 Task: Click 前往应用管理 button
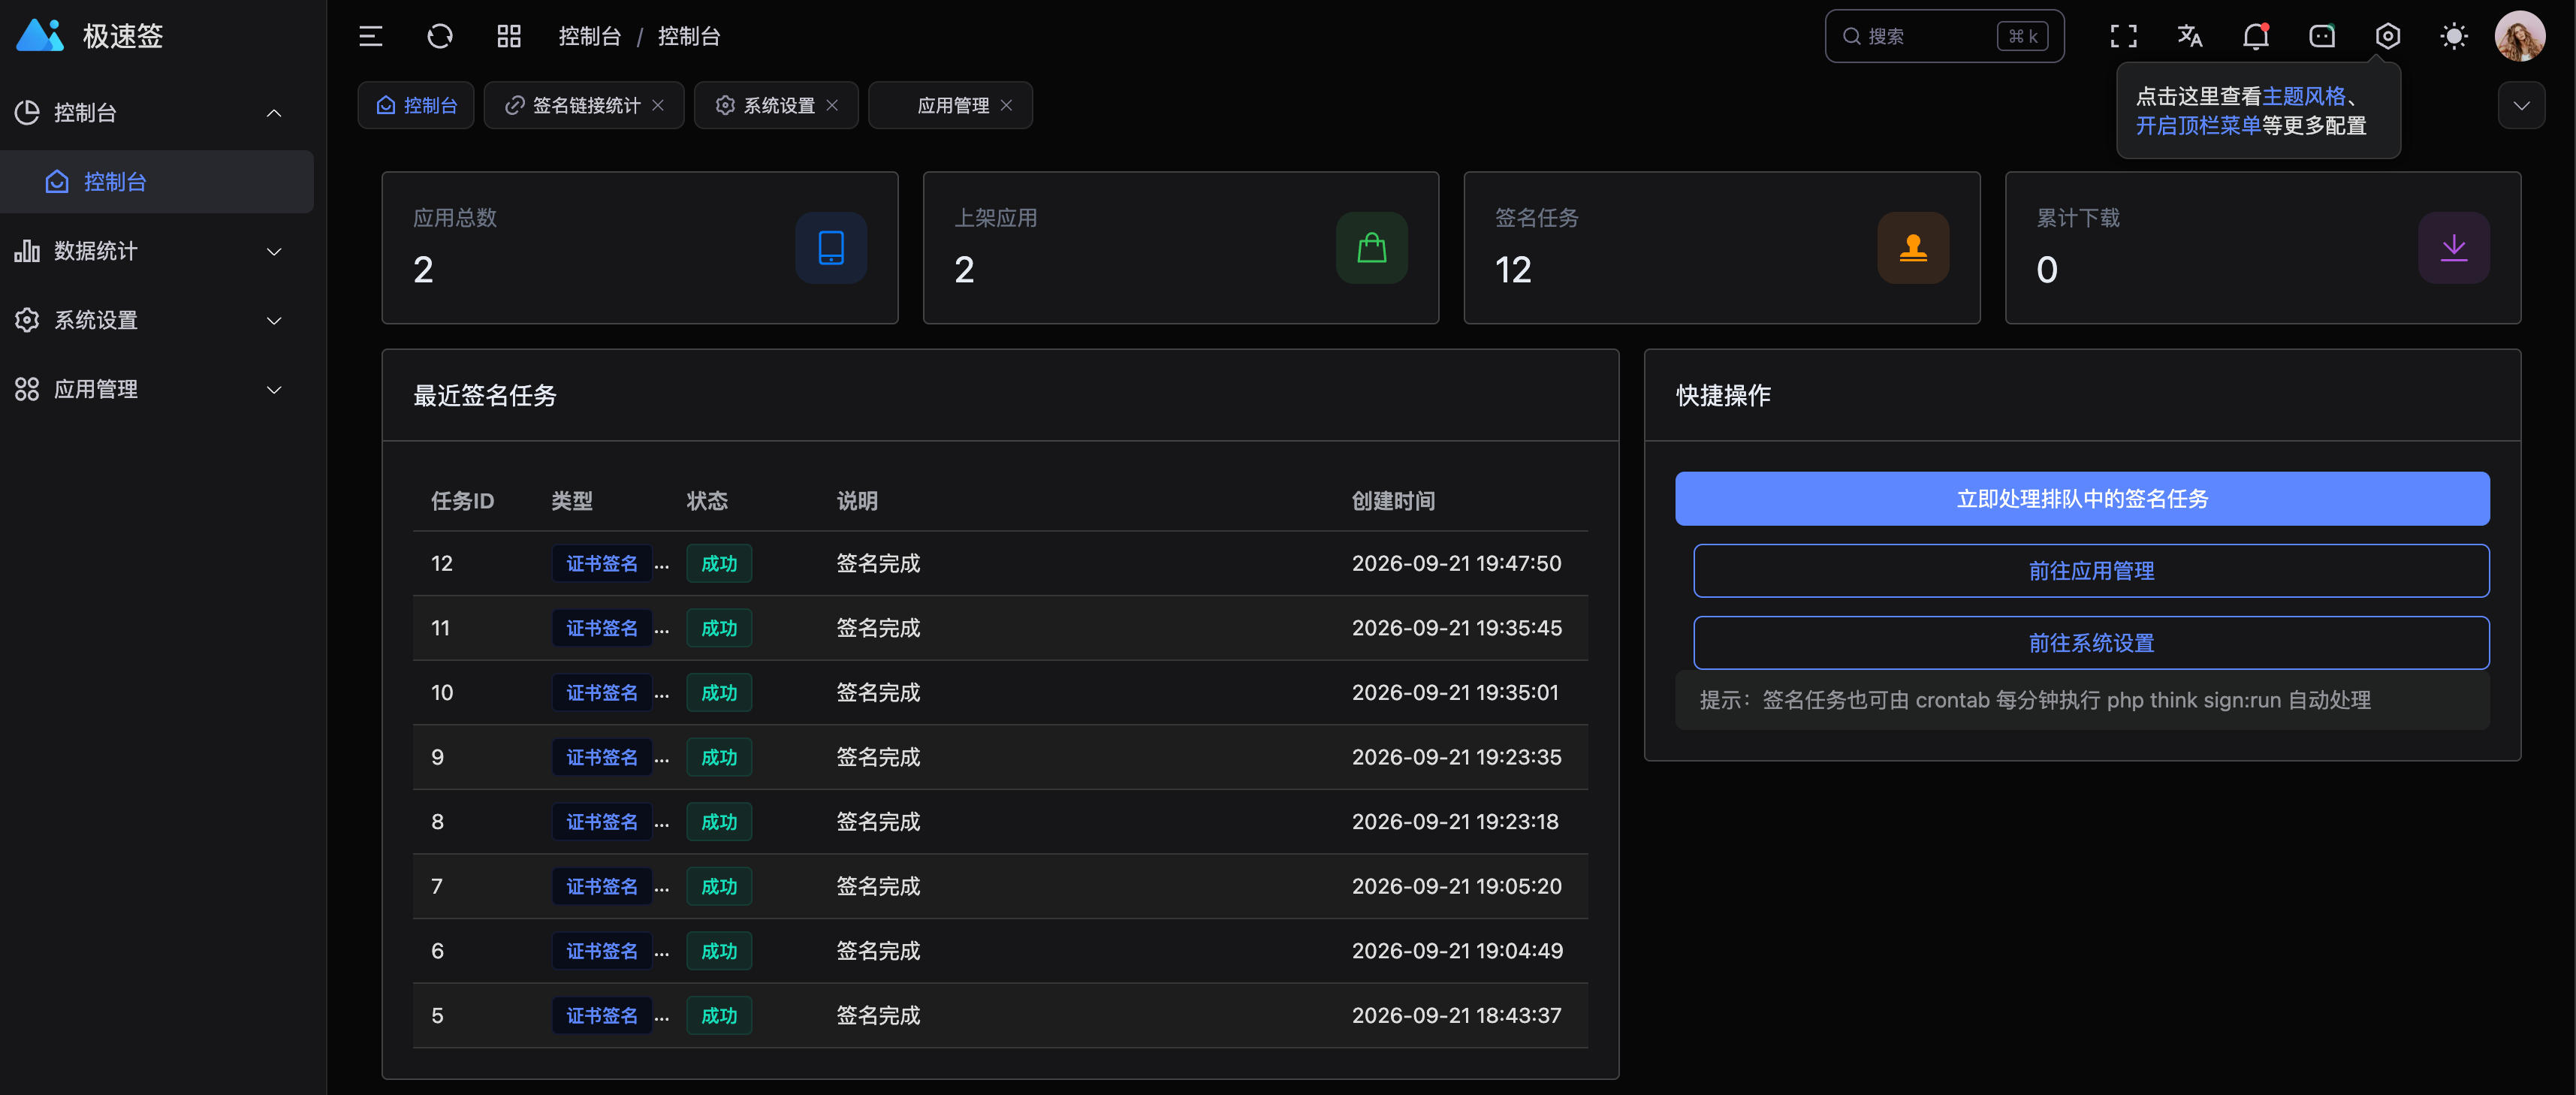point(2091,570)
